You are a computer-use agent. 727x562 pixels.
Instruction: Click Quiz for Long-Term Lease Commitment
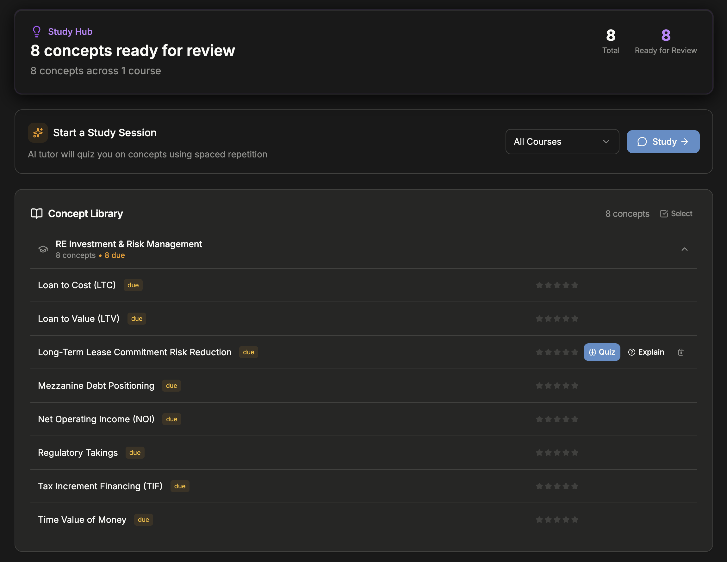click(x=601, y=352)
